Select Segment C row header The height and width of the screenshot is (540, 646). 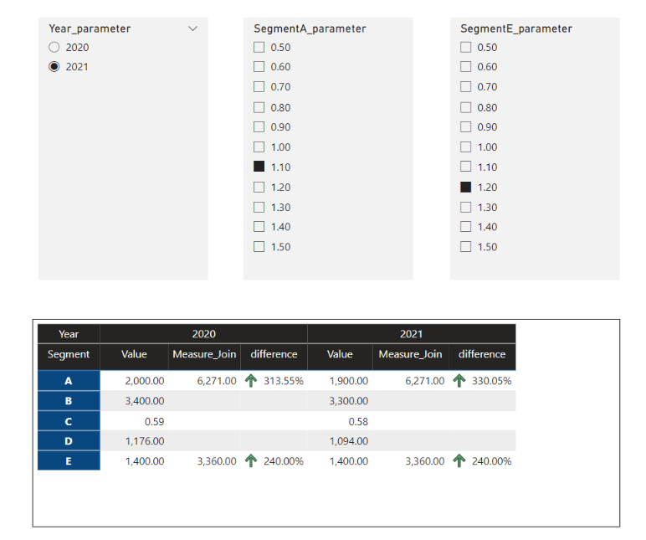69,421
